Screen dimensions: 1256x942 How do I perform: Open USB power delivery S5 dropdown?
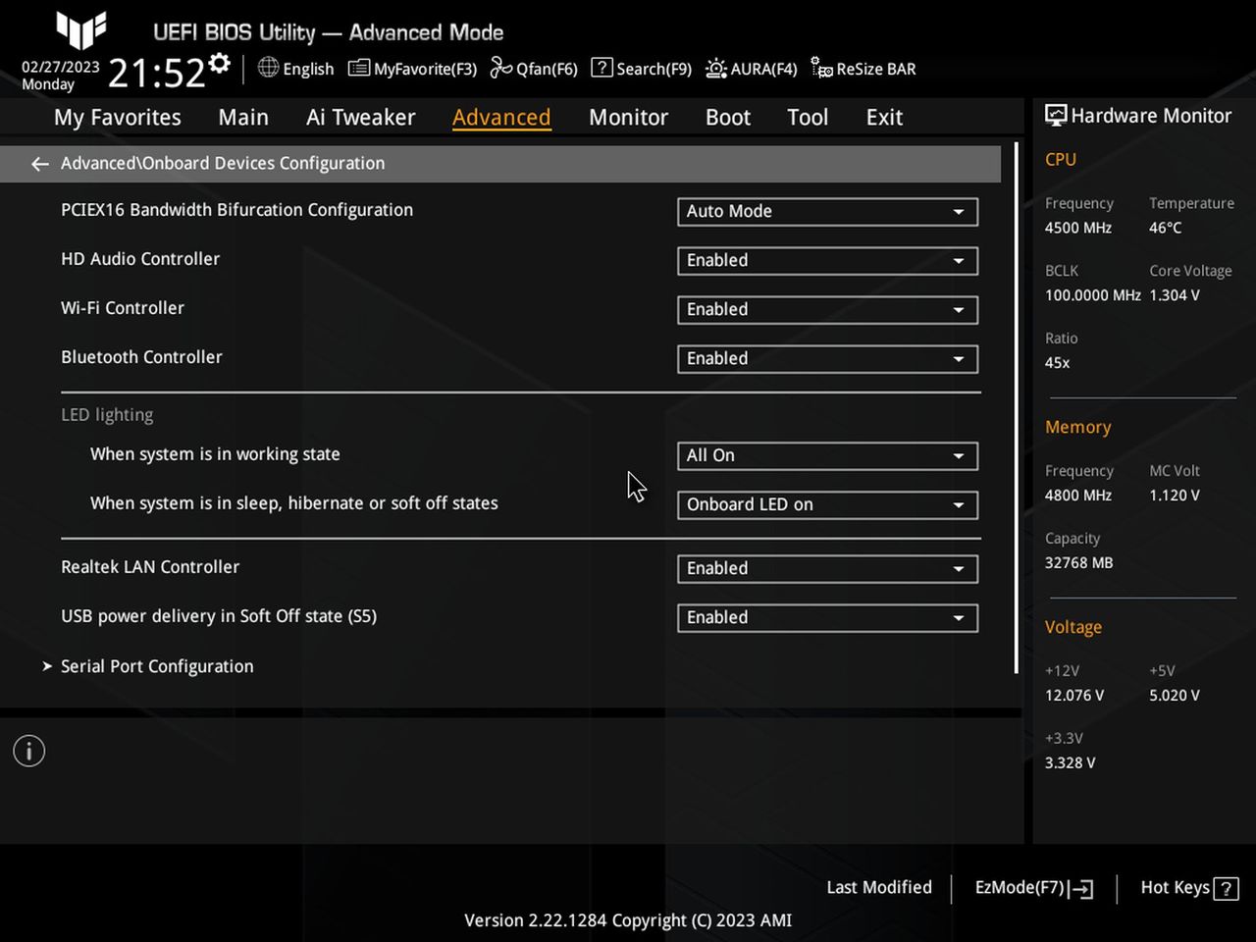coord(827,618)
